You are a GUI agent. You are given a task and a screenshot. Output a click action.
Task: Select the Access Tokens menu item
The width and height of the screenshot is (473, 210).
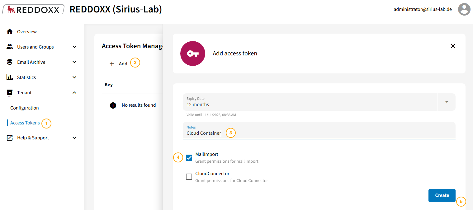point(25,123)
